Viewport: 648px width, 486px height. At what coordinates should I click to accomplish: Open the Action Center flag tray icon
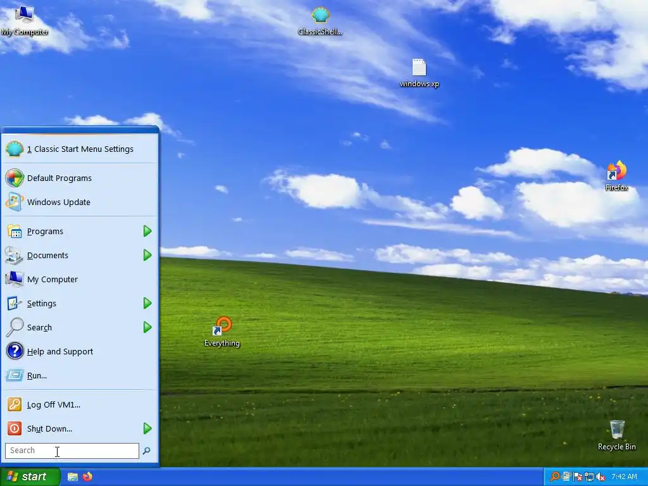578,477
